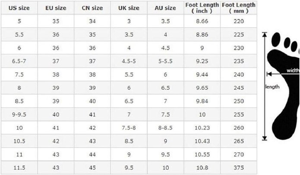Click the length label beside the foot
Viewport: 300px width, 175px height.
[x=272, y=87]
